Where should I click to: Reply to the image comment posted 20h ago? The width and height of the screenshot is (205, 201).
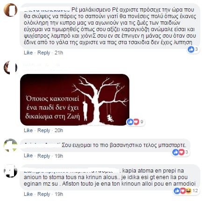(44, 131)
